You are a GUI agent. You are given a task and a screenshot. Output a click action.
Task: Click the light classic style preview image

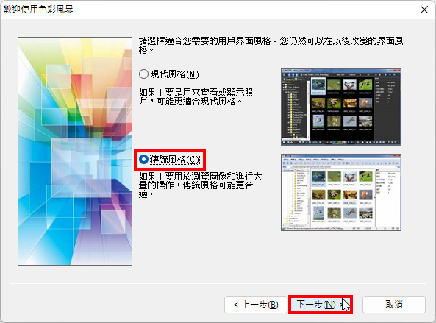[x=341, y=192]
